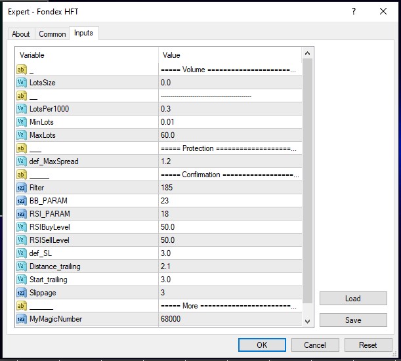Click the Slippage integer icon
The width and height of the screenshot is (401, 361).
tap(22, 293)
